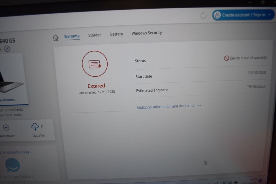Go to the Home icon
The image size is (276, 184).
tap(56, 38)
